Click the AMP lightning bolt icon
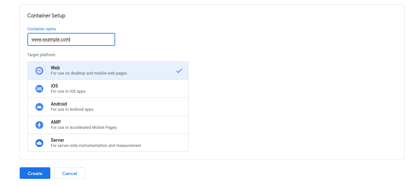 coord(39,125)
